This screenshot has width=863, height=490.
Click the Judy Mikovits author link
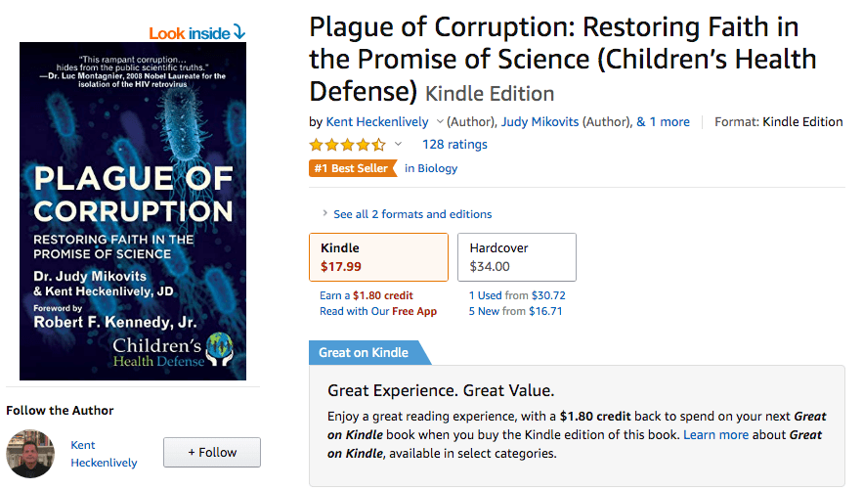tap(540, 122)
